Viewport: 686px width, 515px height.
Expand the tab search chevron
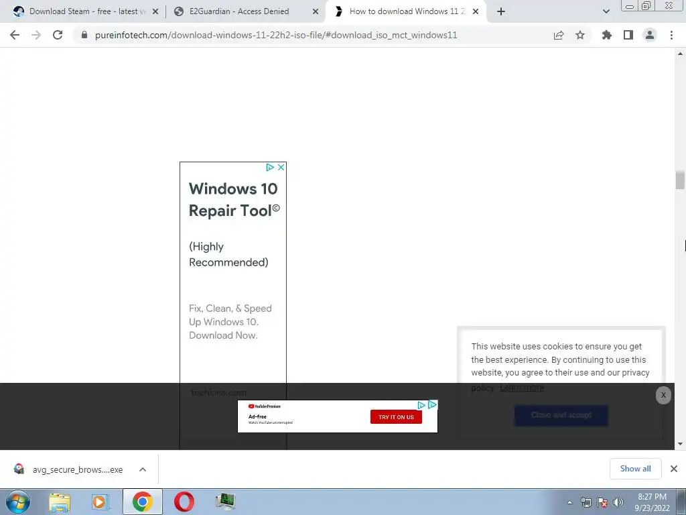point(606,11)
